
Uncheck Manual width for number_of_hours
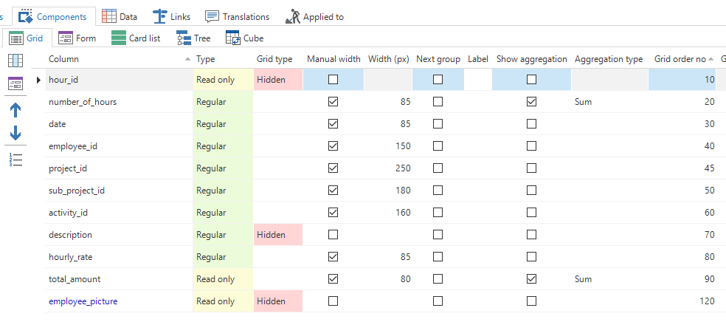click(x=333, y=102)
